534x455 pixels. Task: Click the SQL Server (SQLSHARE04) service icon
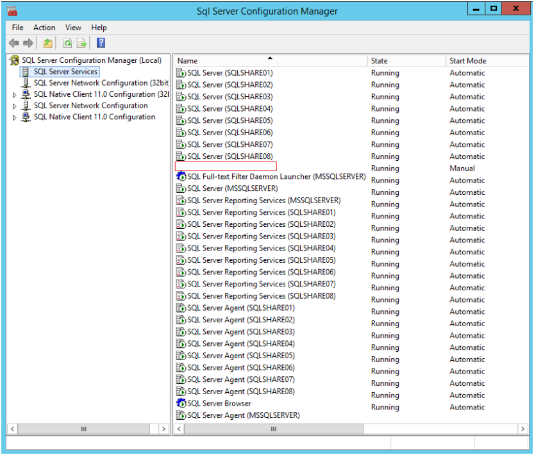point(181,109)
